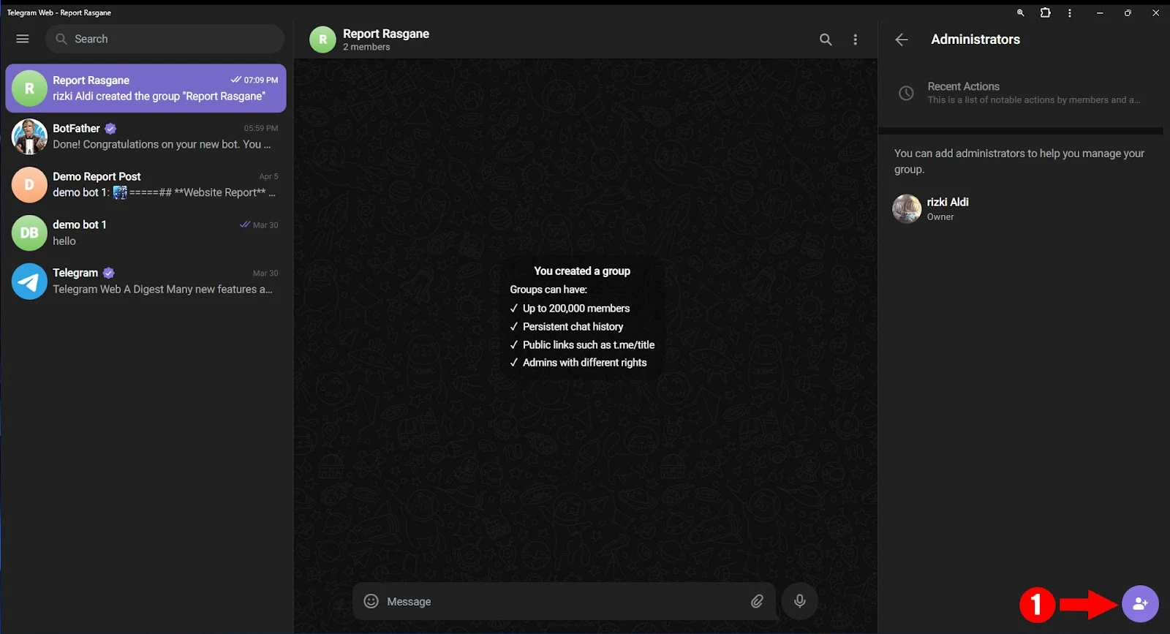This screenshot has width=1170, height=634.
Task: Click the add administrator floating button
Action: coord(1140,604)
